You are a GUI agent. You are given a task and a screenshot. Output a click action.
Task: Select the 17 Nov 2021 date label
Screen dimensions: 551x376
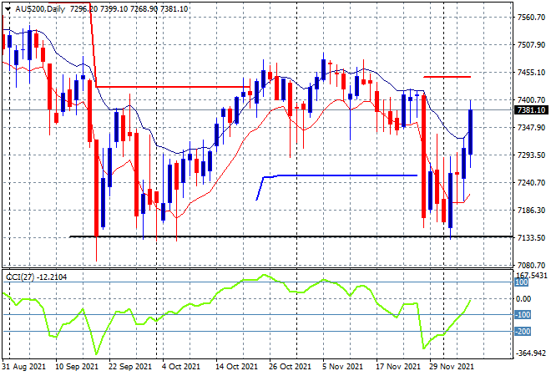tap(398, 367)
